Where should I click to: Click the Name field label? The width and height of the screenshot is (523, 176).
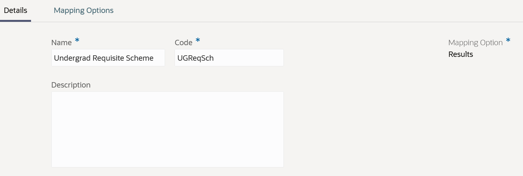(61, 43)
